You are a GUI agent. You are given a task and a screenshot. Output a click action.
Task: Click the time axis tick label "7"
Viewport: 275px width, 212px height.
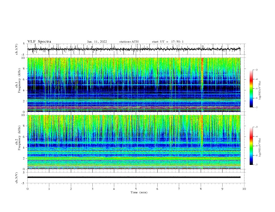coord(179,189)
